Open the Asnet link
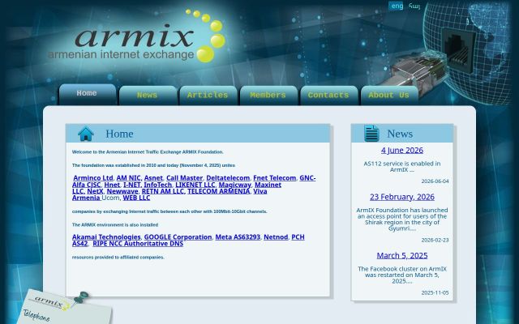Image resolution: width=519 pixels, height=324 pixels. click(153, 178)
